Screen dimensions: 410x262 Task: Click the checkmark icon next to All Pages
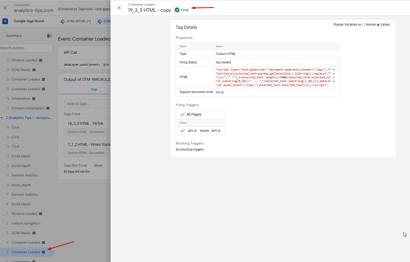pyautogui.click(x=182, y=114)
